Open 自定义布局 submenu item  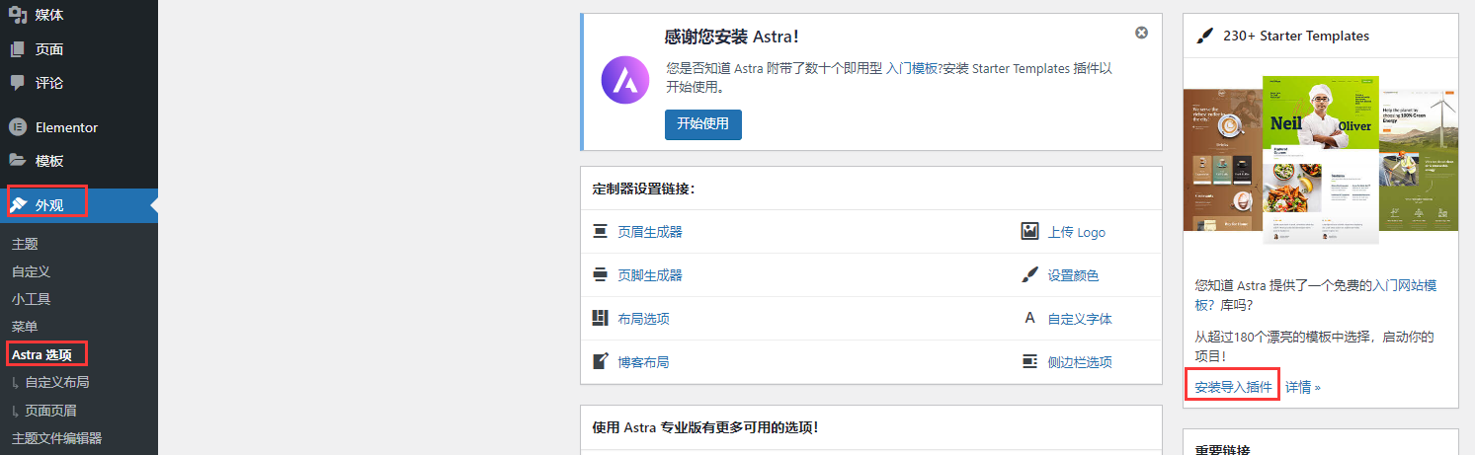point(57,382)
